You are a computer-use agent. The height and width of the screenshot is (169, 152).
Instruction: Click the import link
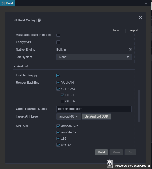tap(116, 30)
